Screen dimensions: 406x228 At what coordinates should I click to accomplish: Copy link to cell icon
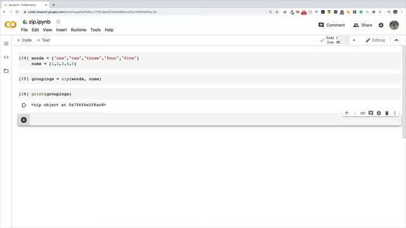coord(363,113)
